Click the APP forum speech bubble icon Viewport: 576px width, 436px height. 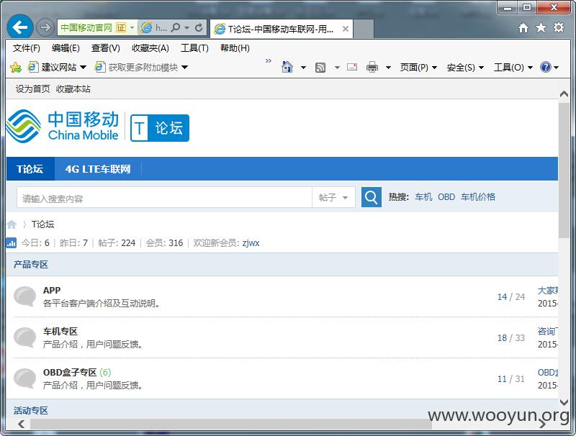click(25, 296)
